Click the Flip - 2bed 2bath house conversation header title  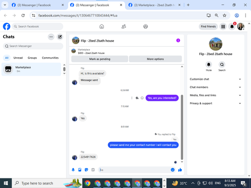[97, 41]
